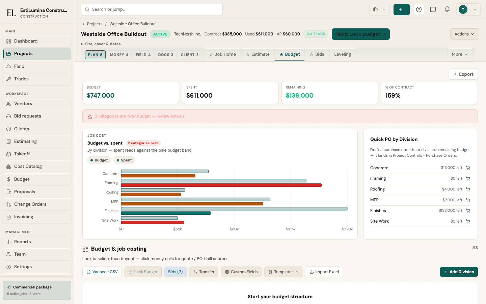
Task: Open the feedback chat icon
Action: click(433, 9)
